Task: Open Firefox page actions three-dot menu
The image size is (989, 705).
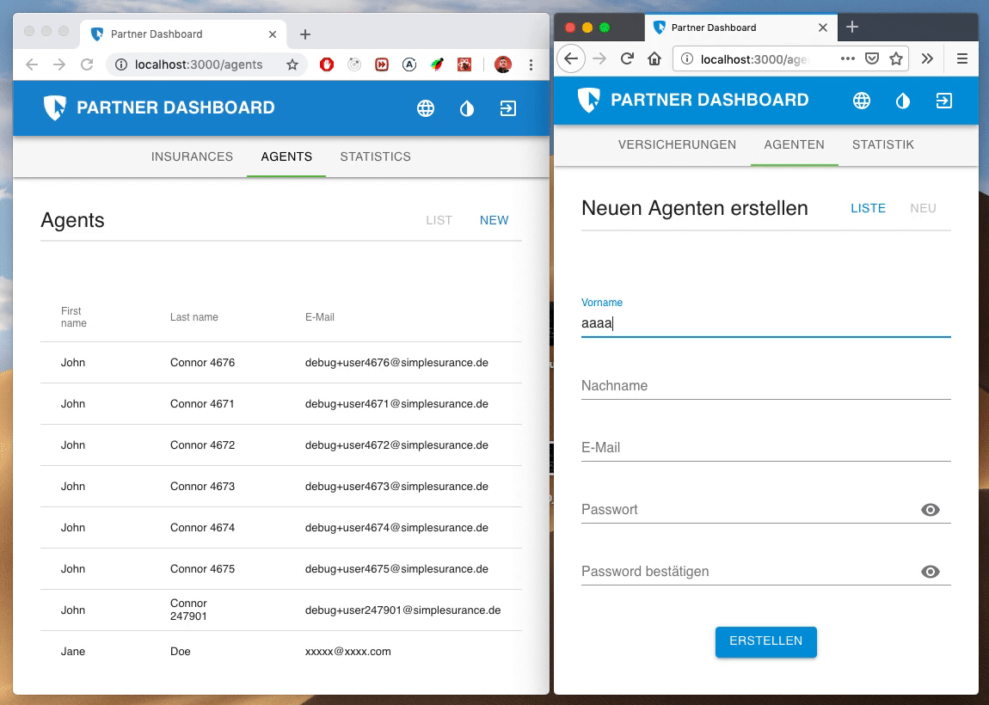Action: [848, 58]
